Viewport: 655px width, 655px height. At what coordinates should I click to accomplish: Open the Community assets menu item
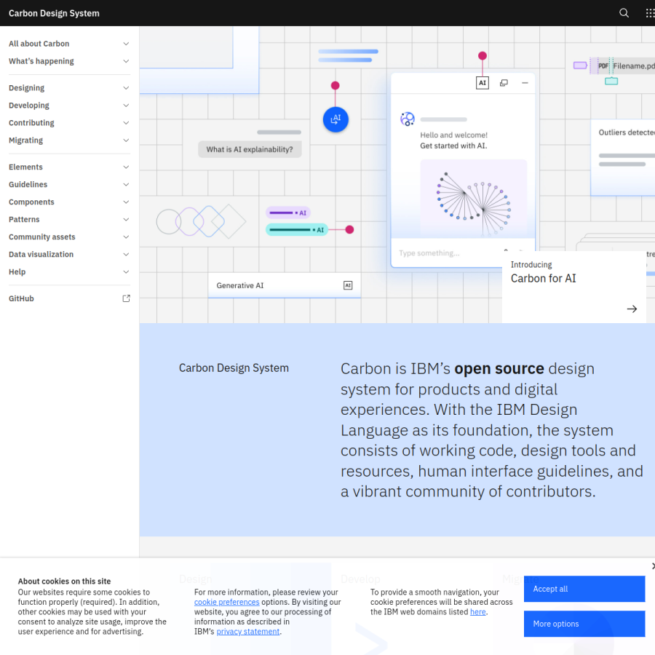69,237
